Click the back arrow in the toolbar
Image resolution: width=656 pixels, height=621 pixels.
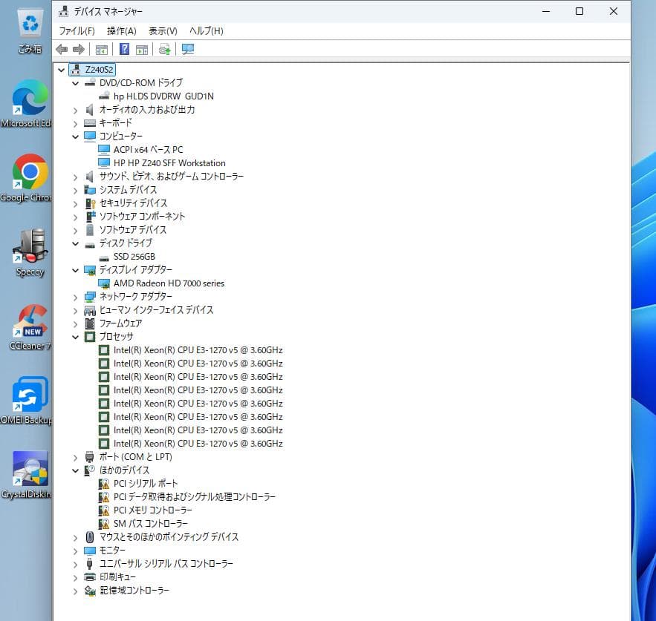click(x=62, y=50)
